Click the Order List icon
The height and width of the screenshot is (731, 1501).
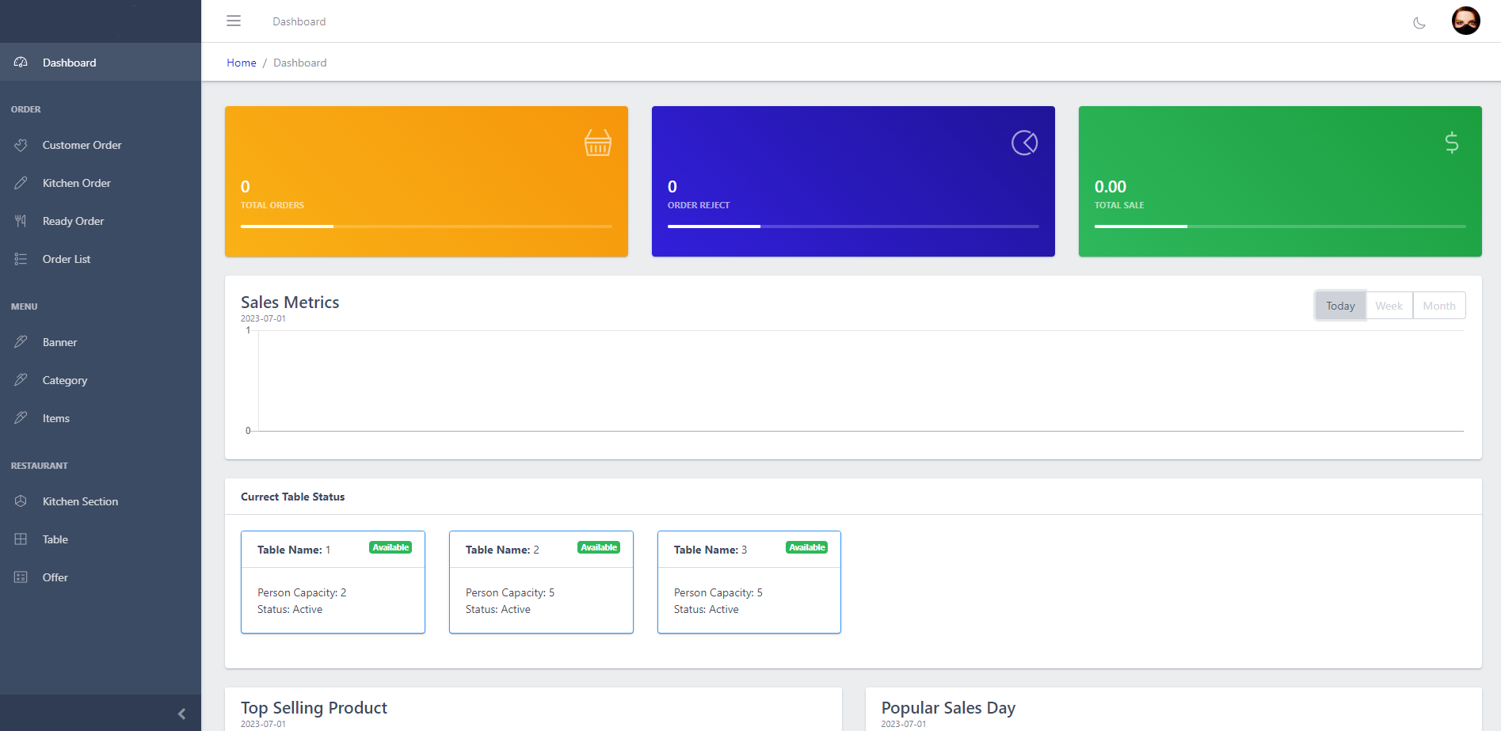coord(21,259)
